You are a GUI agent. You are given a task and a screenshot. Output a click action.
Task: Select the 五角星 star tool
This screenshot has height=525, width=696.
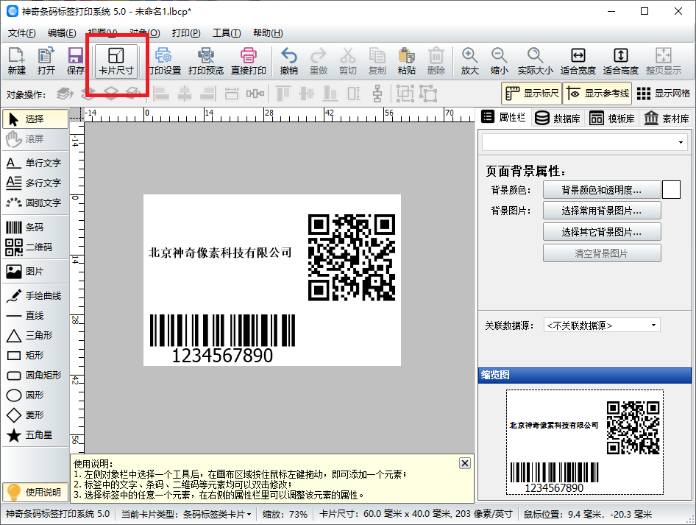[x=35, y=435]
